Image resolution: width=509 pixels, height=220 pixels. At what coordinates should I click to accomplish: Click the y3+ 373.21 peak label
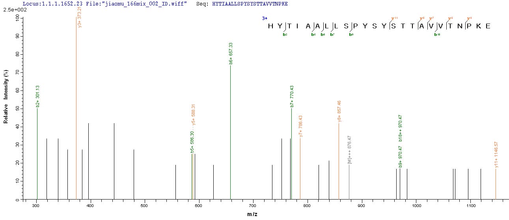click(x=80, y=27)
